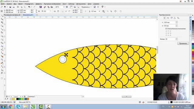The width and height of the screenshot is (194, 109).
Task: Open the application launcher dropdown arrow
Action: (105, 7)
